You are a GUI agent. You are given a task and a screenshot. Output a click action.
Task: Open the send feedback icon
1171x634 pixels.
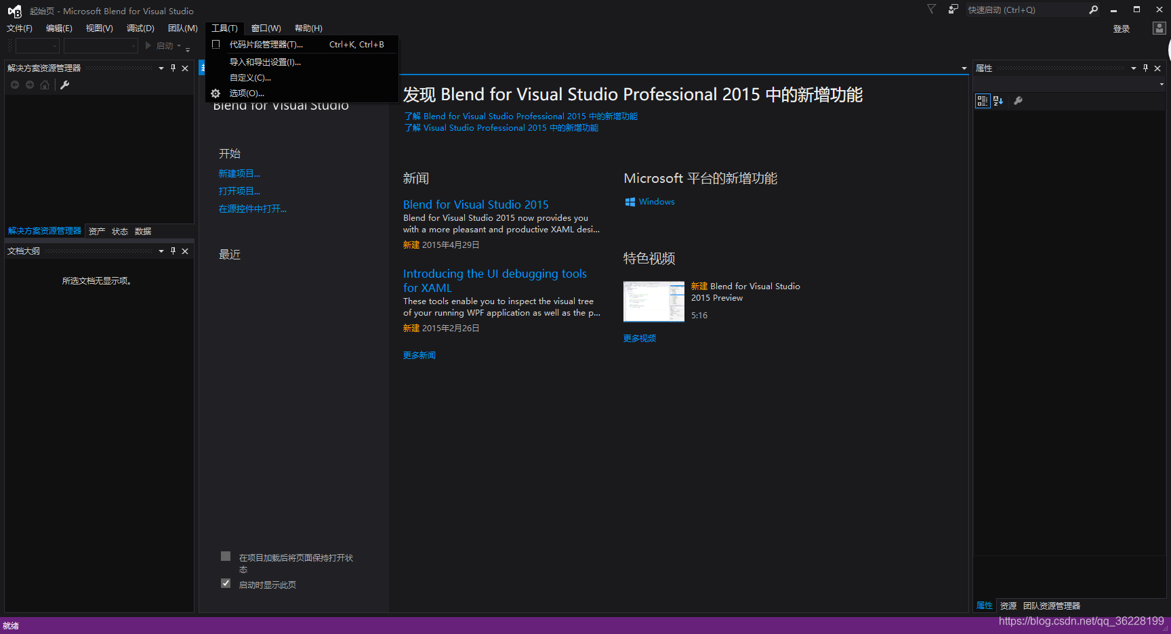[x=953, y=9]
